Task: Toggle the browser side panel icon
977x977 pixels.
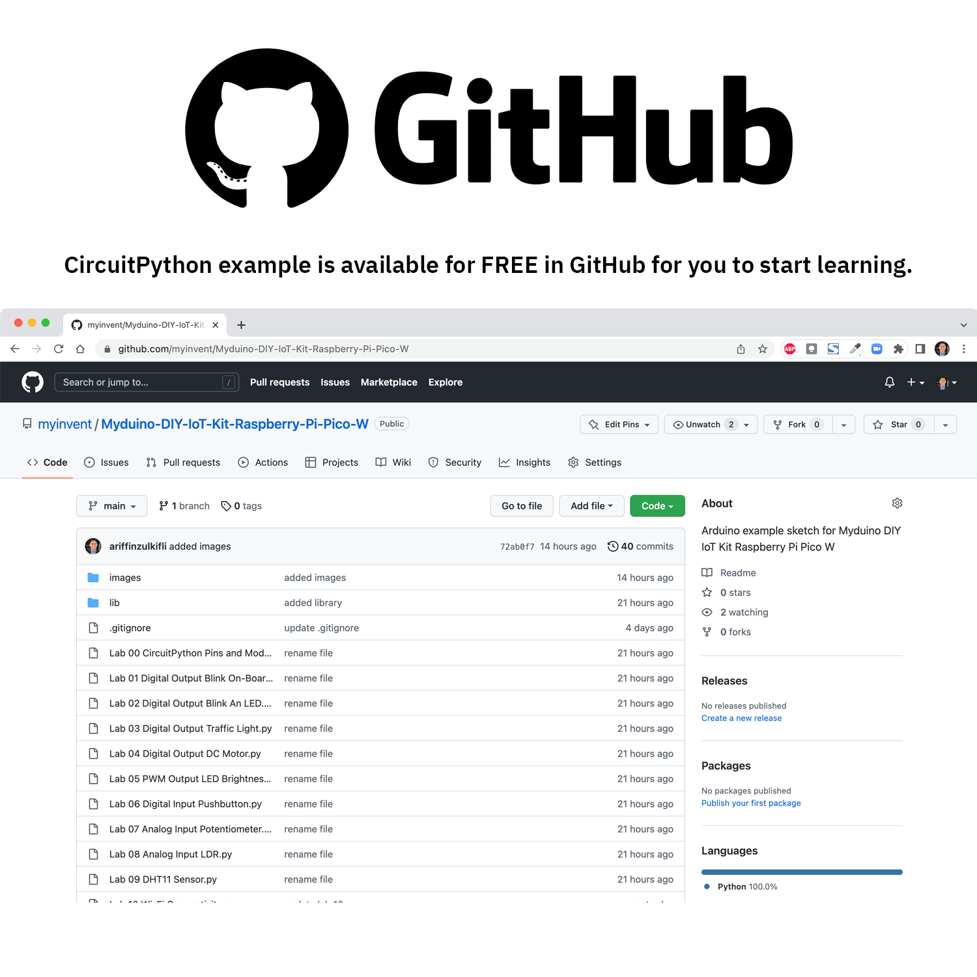Action: click(x=920, y=349)
